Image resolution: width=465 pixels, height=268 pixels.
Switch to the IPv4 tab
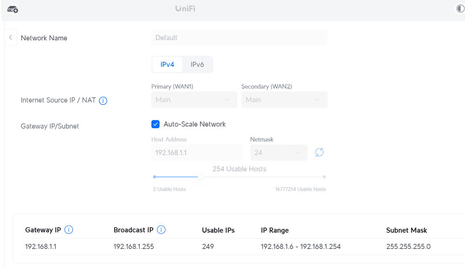[167, 65]
